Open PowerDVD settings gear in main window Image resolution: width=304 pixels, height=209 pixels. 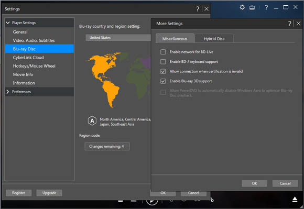click(x=242, y=7)
